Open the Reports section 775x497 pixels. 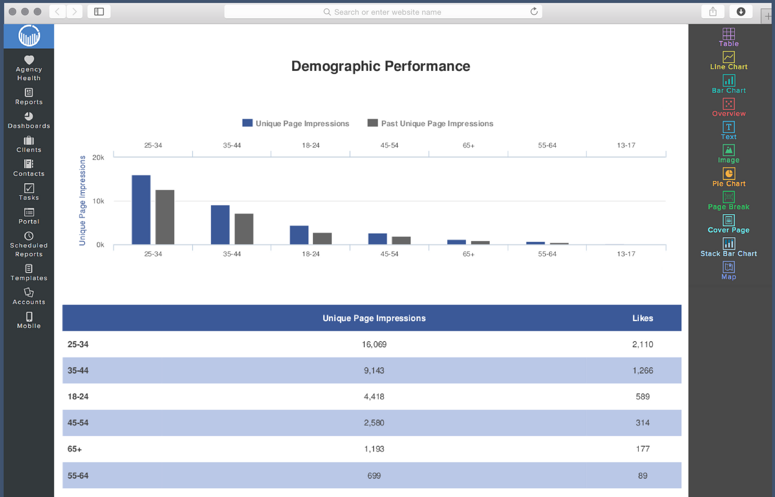click(29, 96)
